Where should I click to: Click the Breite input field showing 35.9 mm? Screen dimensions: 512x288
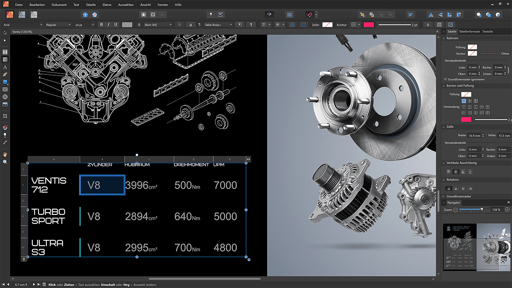(474, 136)
